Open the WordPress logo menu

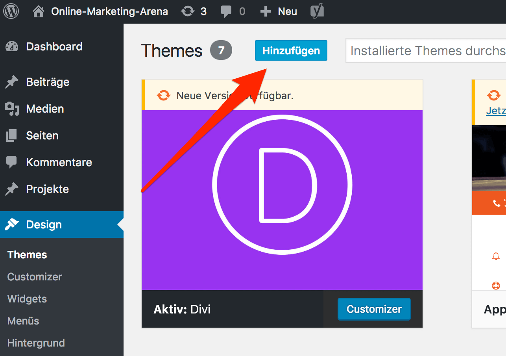(x=11, y=11)
